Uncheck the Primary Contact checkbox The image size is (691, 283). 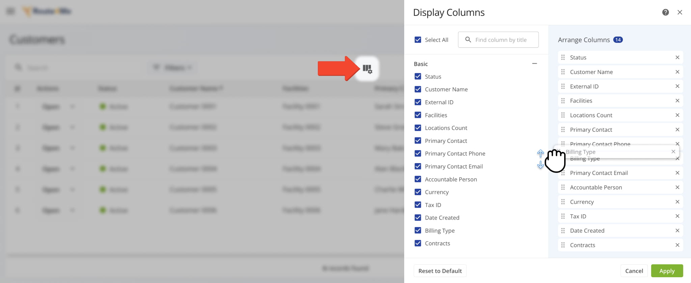point(418,140)
